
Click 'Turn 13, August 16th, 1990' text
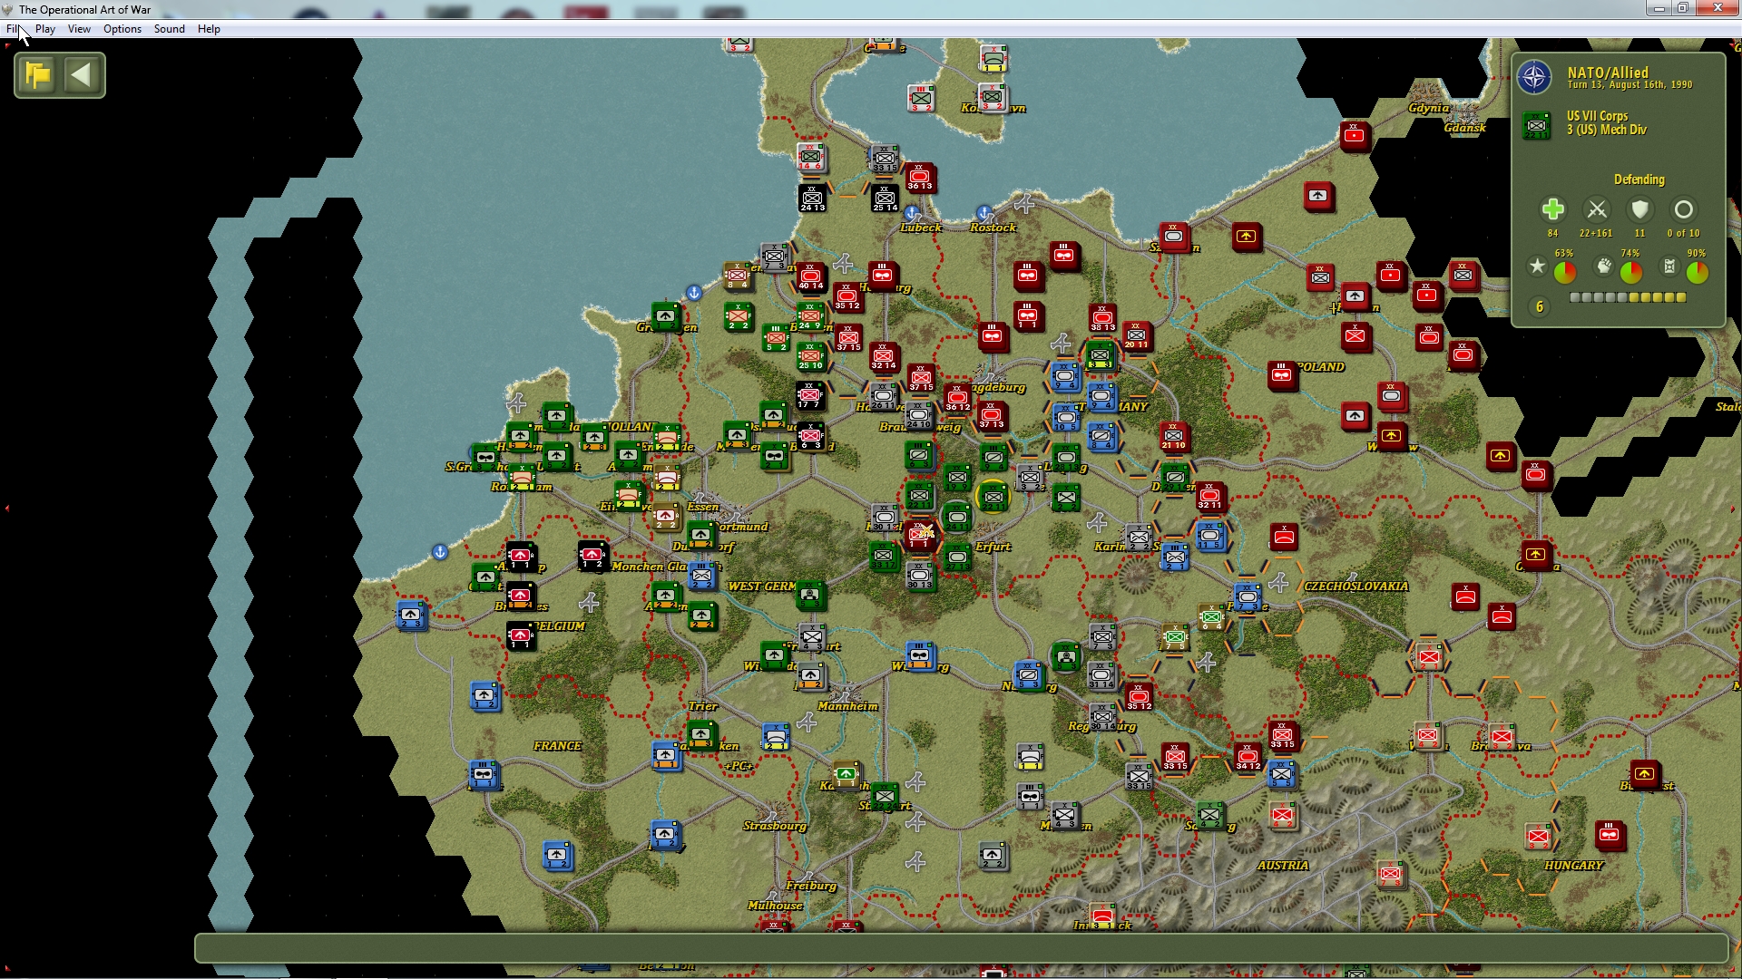click(1629, 85)
